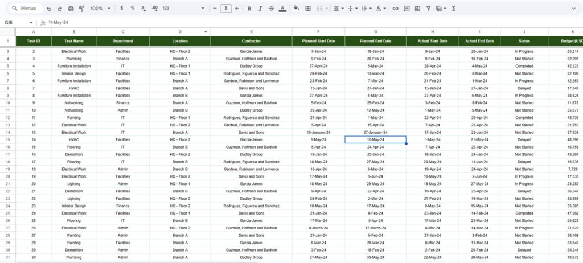
Task: Click the Insert link icon
Action: (396, 8)
